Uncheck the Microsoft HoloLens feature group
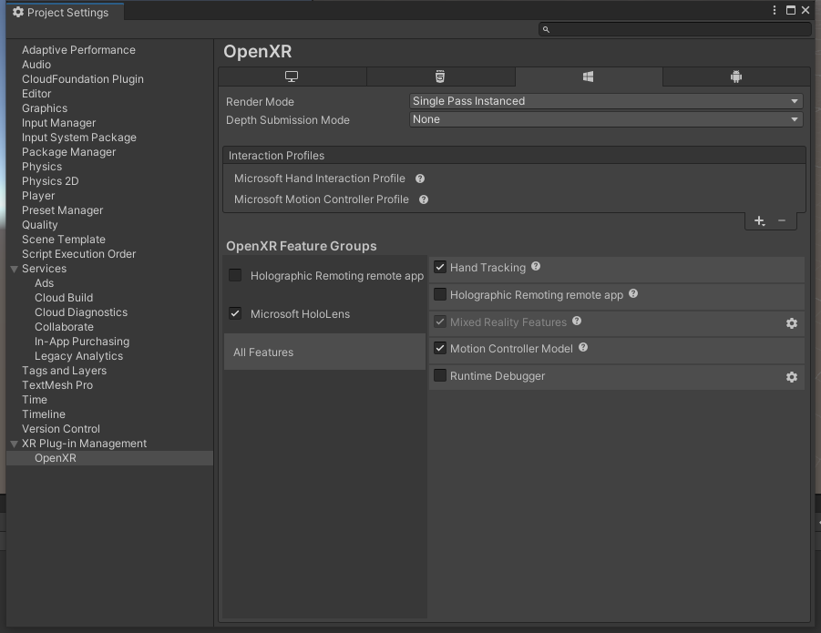The height and width of the screenshot is (633, 821). (235, 313)
